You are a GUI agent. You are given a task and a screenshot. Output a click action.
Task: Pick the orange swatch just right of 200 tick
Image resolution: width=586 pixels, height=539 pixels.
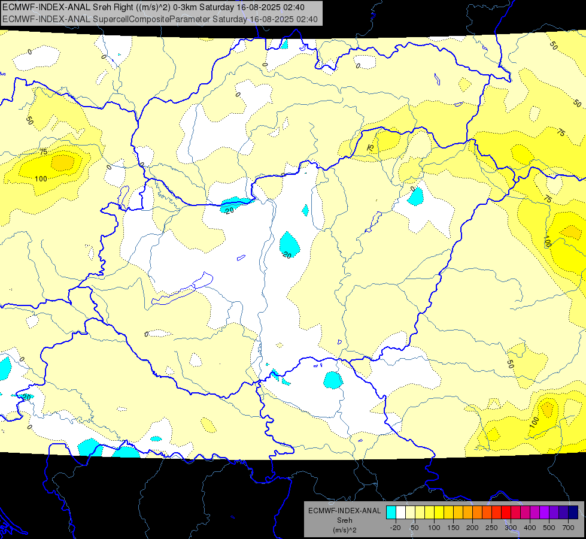click(477, 513)
